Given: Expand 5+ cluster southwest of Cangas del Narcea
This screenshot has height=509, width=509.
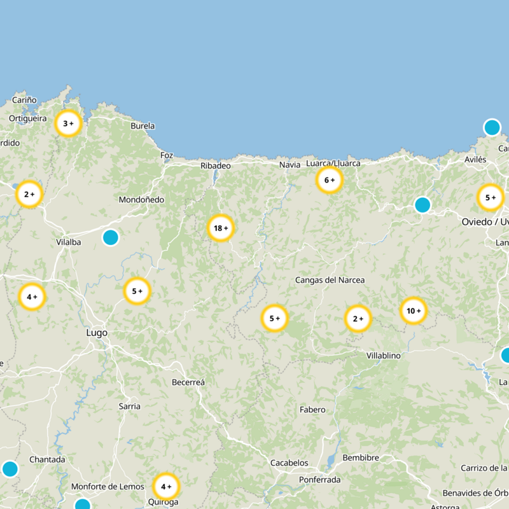Looking at the screenshot, I should (275, 318).
